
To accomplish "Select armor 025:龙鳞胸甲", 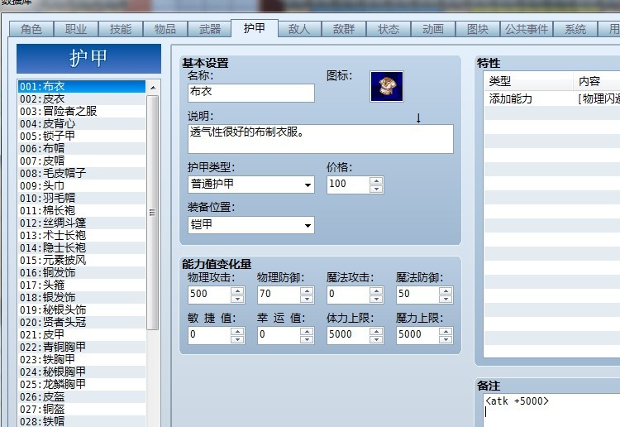I will (82, 384).
